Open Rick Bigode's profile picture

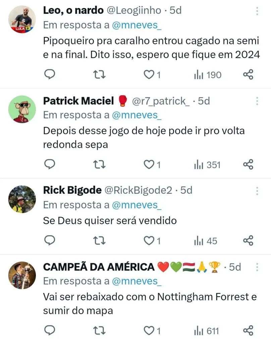tap(22, 199)
